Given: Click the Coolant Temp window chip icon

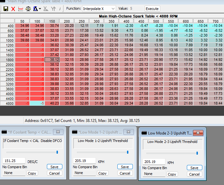Looking at the screenshot, I should pos(4,132).
